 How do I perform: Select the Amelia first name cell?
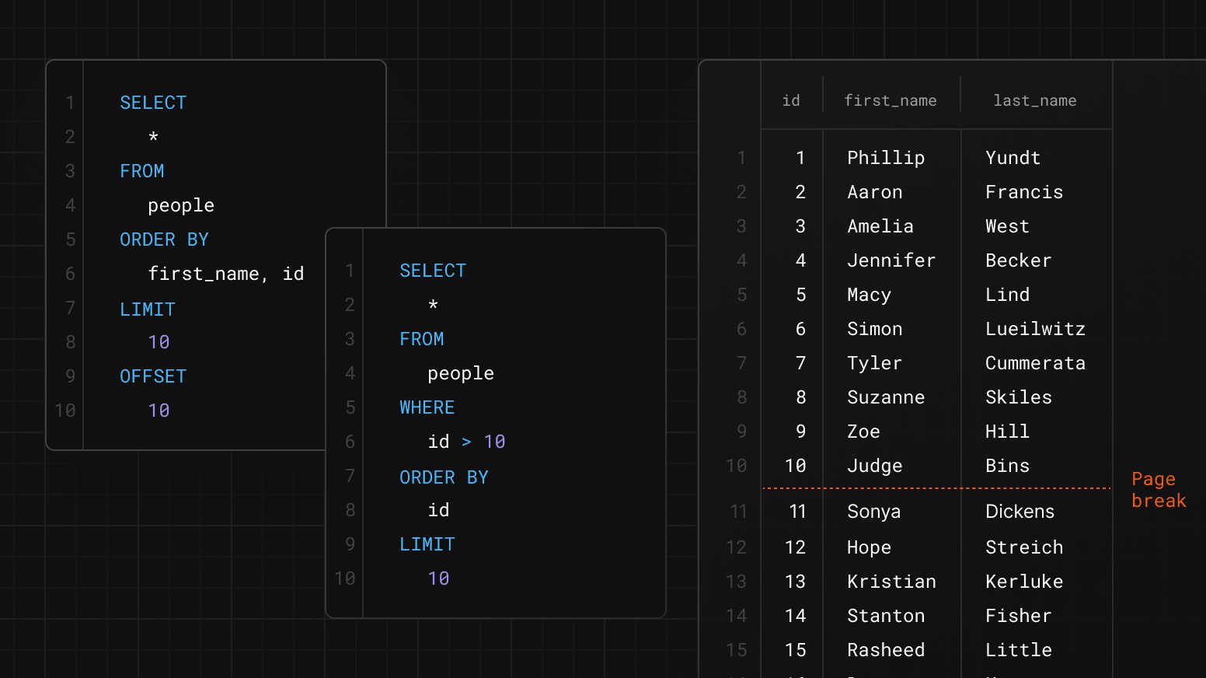[x=880, y=226]
